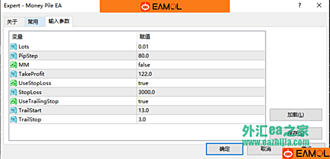Select the PipStep variable icon
The image size is (330, 159).
tap(13, 56)
